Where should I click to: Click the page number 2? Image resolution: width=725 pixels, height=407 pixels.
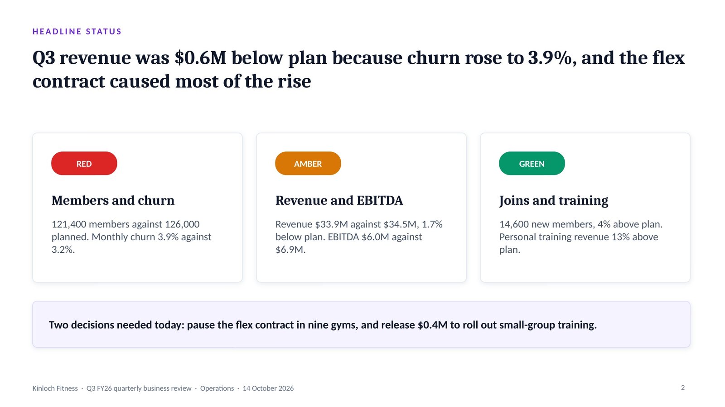click(x=683, y=388)
